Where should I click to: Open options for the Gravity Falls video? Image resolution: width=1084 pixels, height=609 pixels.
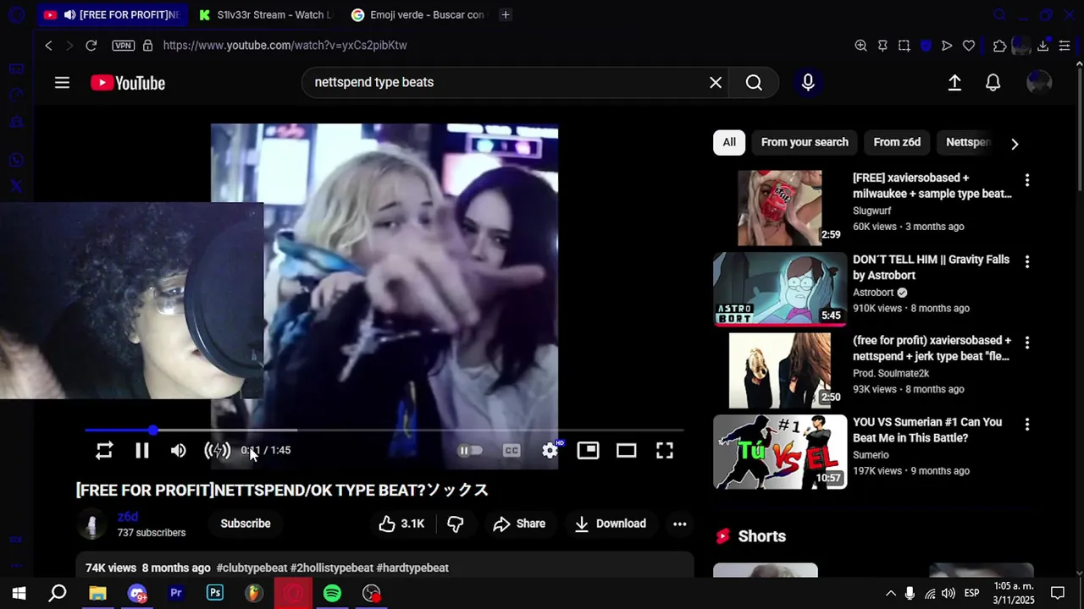tap(1027, 262)
